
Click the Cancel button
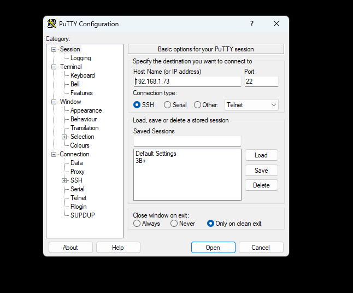[261, 248]
